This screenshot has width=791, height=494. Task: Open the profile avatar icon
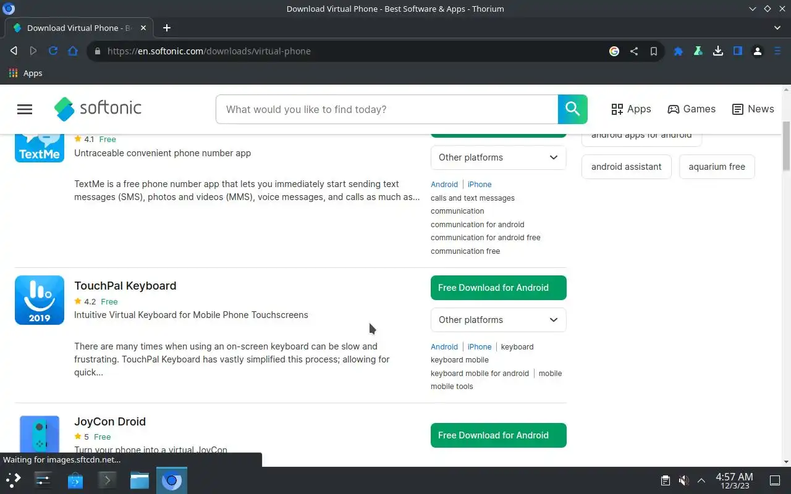tap(758, 51)
